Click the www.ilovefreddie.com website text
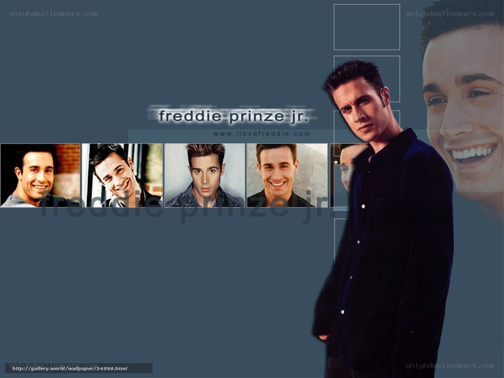Viewport: 504px width, 378px height. (262, 134)
